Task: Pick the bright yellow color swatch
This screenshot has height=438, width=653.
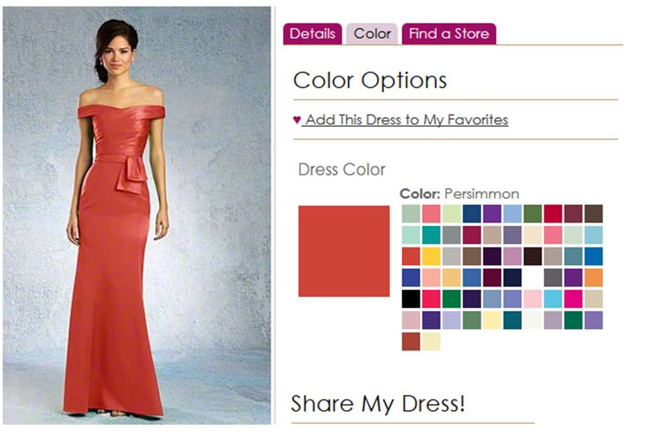Action: pyautogui.click(x=431, y=256)
